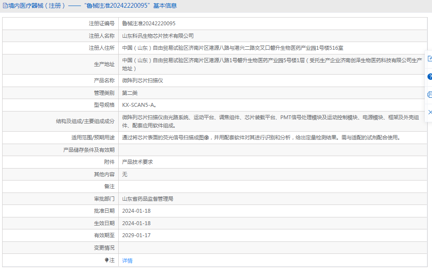Select model value KX-SCAN5-A
Image resolution: width=432 pixels, height=271 pixels.
139,105
